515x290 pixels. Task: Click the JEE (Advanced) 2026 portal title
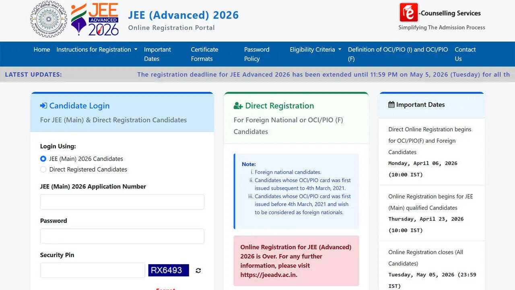click(183, 15)
